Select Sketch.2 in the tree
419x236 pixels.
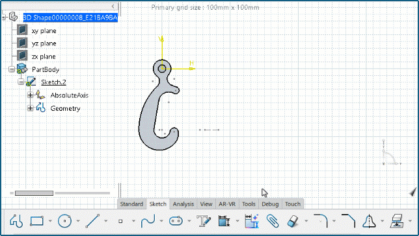tap(53, 82)
